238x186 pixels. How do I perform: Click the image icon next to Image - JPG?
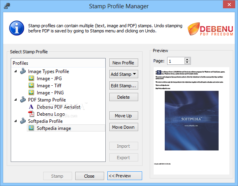pyautogui.click(x=31, y=78)
